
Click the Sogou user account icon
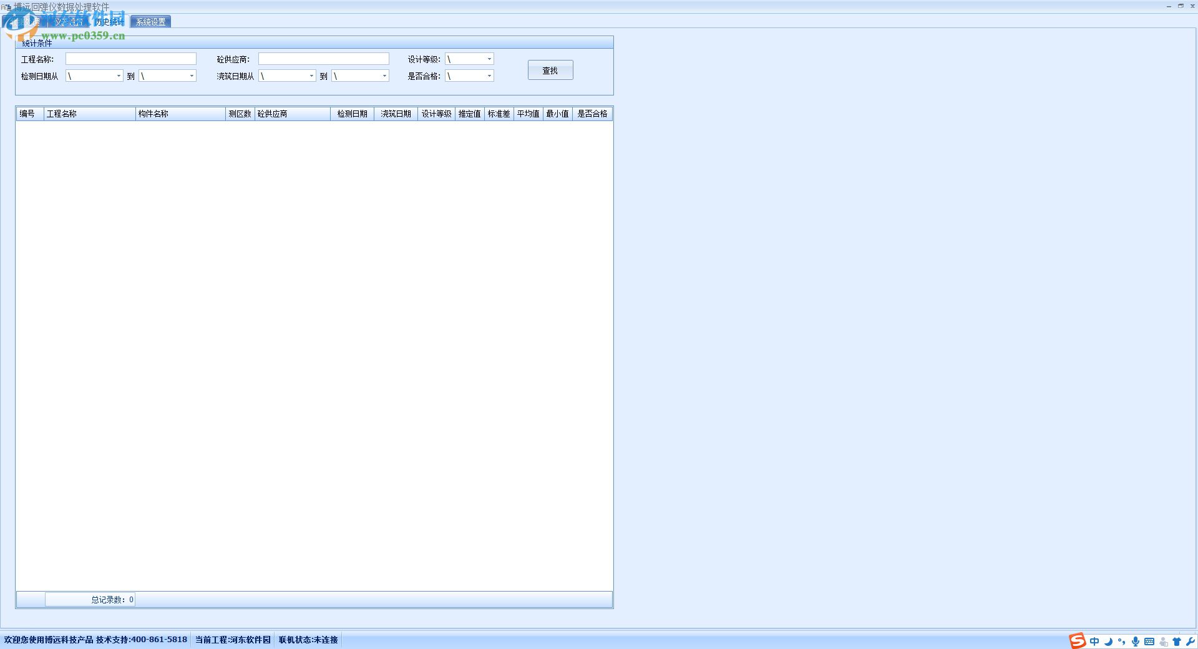(1163, 642)
